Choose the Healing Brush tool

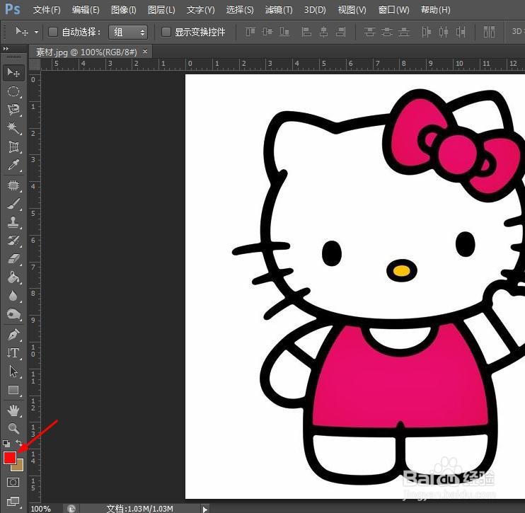(13, 185)
